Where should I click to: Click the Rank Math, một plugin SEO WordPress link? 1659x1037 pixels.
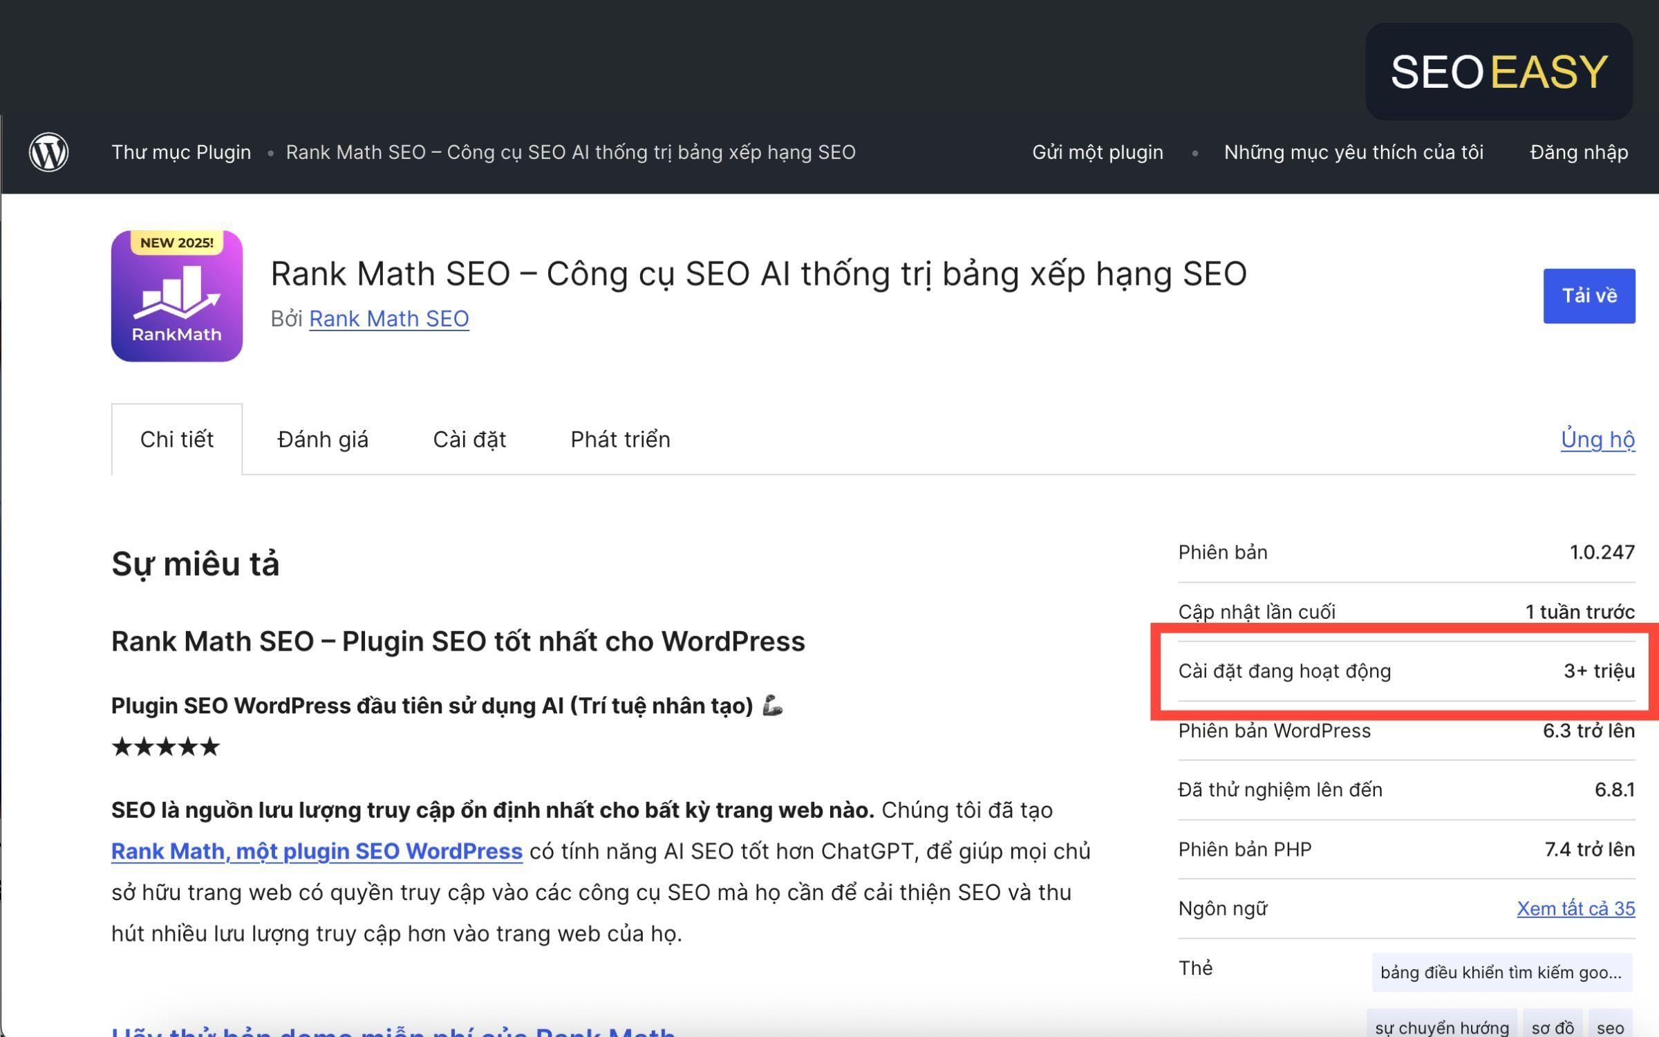pyautogui.click(x=317, y=851)
